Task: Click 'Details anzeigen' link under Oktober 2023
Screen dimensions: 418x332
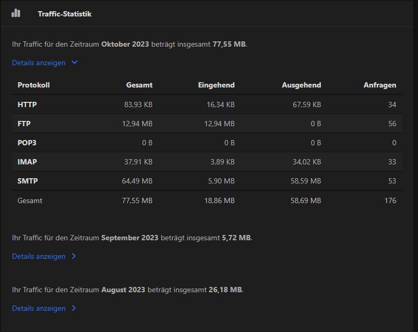Action: [x=39, y=63]
